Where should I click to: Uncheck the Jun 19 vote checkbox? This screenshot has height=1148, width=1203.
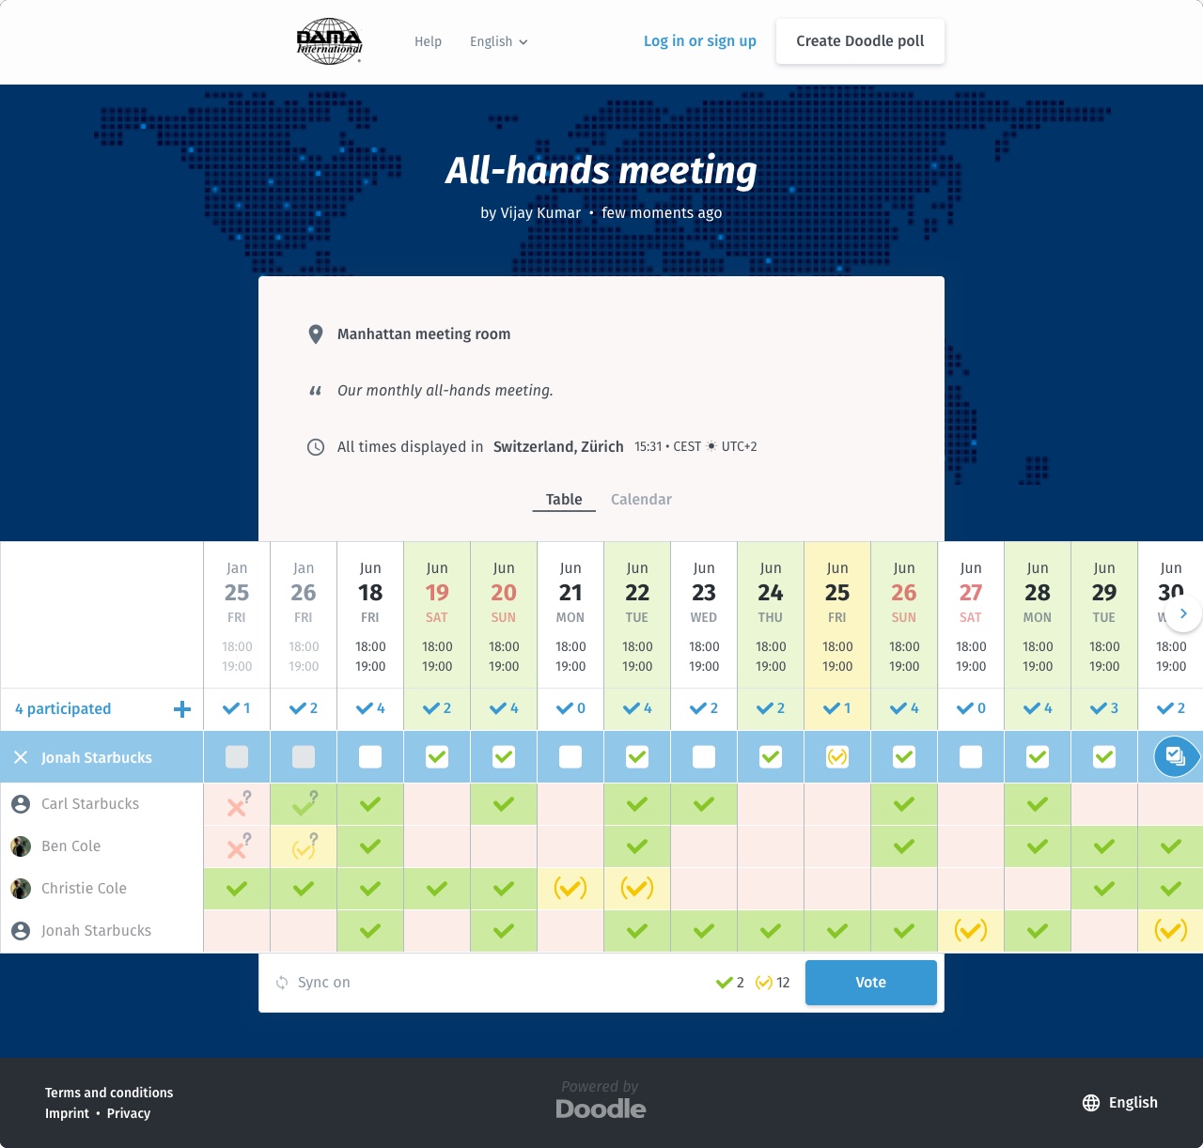[437, 757]
